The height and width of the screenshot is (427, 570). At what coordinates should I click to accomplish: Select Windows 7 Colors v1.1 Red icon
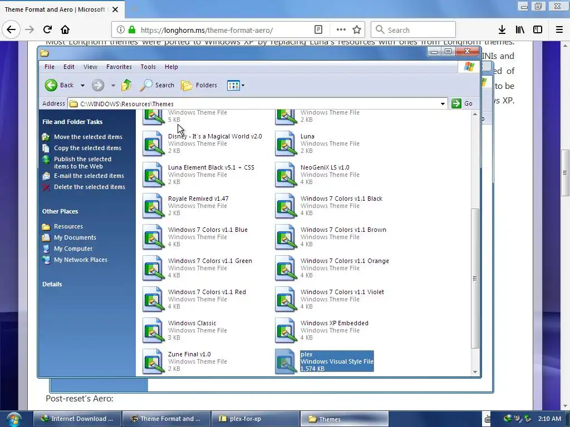(x=153, y=300)
